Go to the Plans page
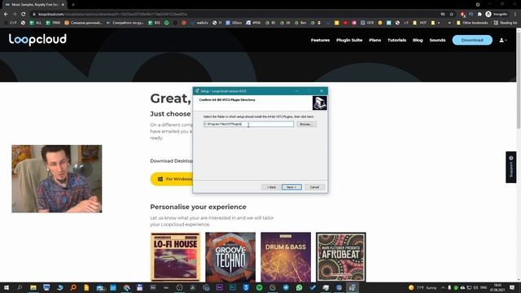521x293 pixels. tap(374, 40)
